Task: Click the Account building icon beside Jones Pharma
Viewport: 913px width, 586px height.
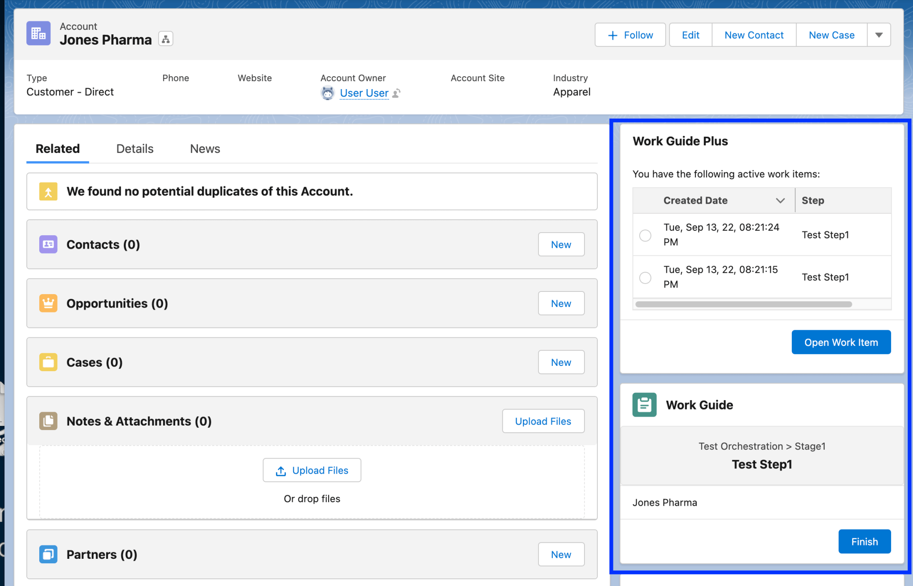Action: point(38,33)
